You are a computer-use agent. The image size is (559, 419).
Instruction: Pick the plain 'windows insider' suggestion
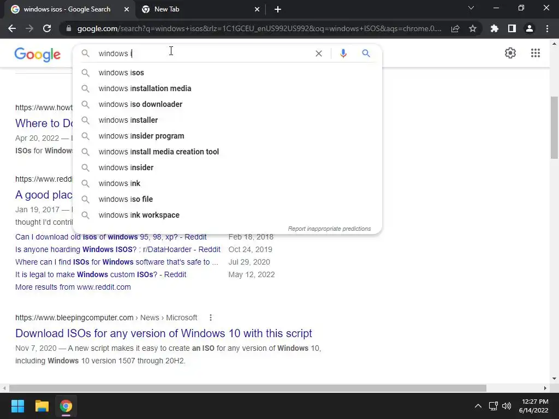(x=228, y=167)
